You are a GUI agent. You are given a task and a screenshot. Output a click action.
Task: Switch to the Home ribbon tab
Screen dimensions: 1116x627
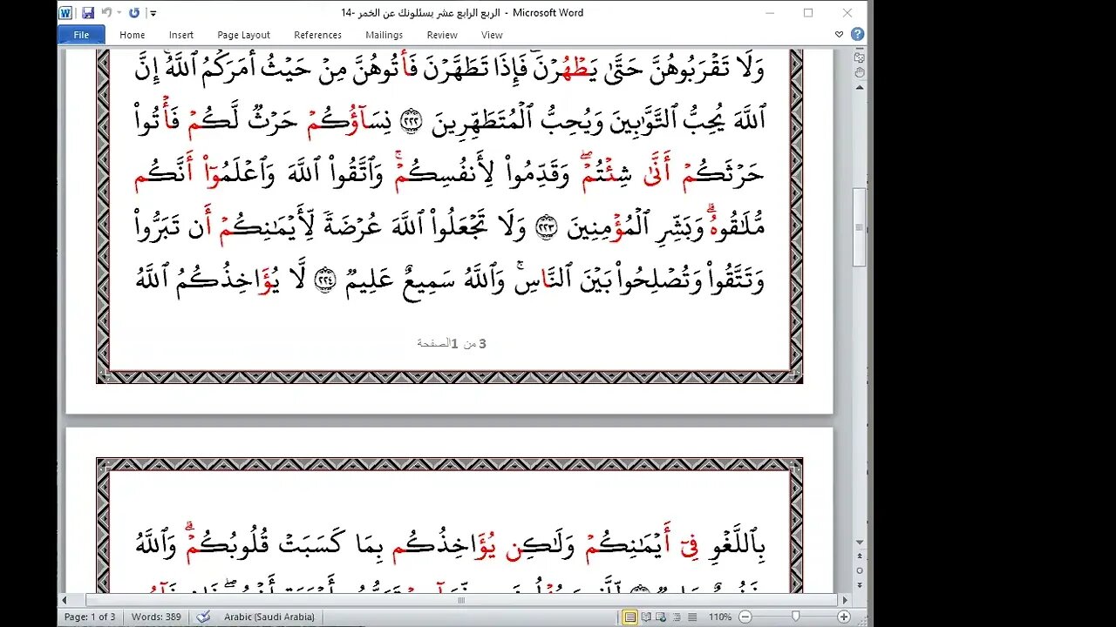pyautogui.click(x=133, y=35)
